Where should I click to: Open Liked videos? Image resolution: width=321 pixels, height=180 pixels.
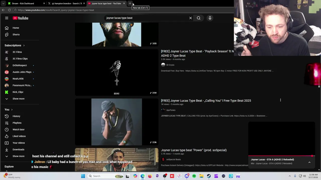20,136
